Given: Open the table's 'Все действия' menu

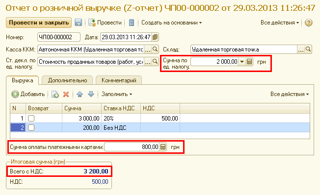Looking at the screenshot, I should click(x=290, y=94).
